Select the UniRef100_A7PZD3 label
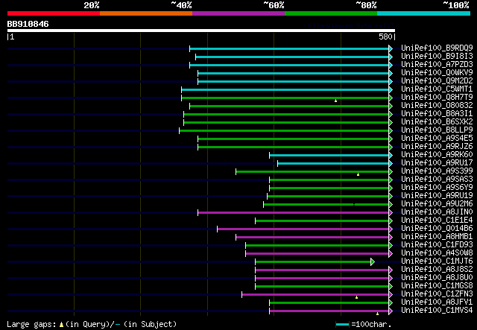The image size is (477, 330). (437, 65)
